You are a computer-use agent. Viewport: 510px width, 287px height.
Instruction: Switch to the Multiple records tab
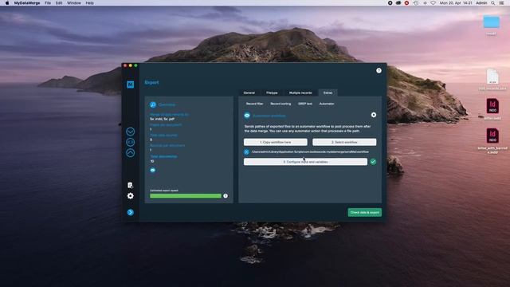pos(300,92)
